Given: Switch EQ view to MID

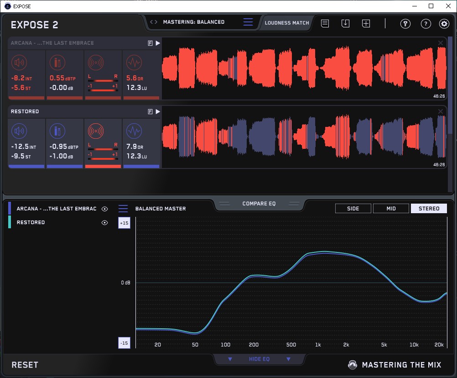Looking at the screenshot, I should coord(391,209).
